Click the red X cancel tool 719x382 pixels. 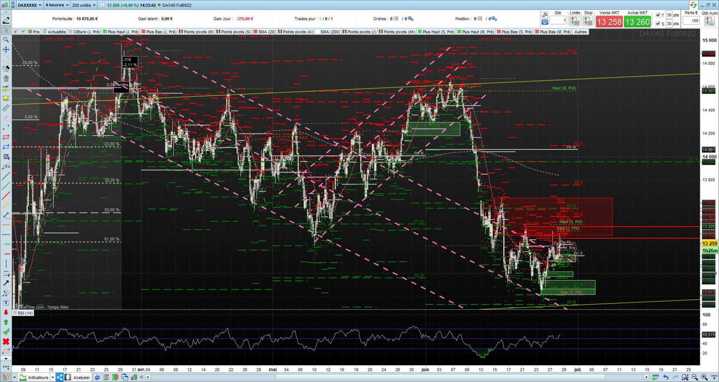[x=6, y=342]
